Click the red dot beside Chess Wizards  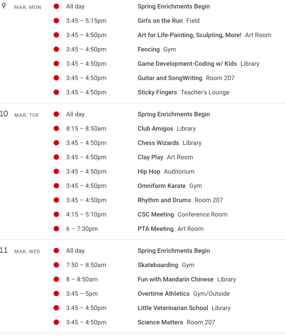(x=56, y=143)
